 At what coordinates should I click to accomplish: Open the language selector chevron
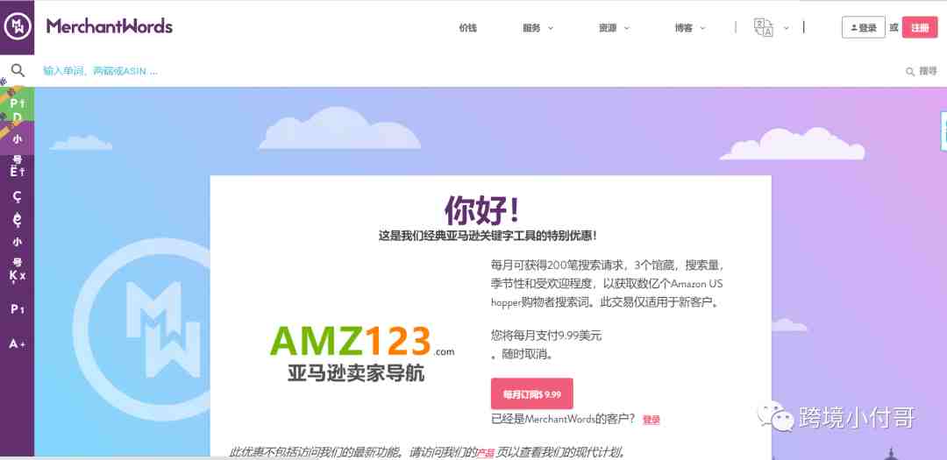click(786, 28)
